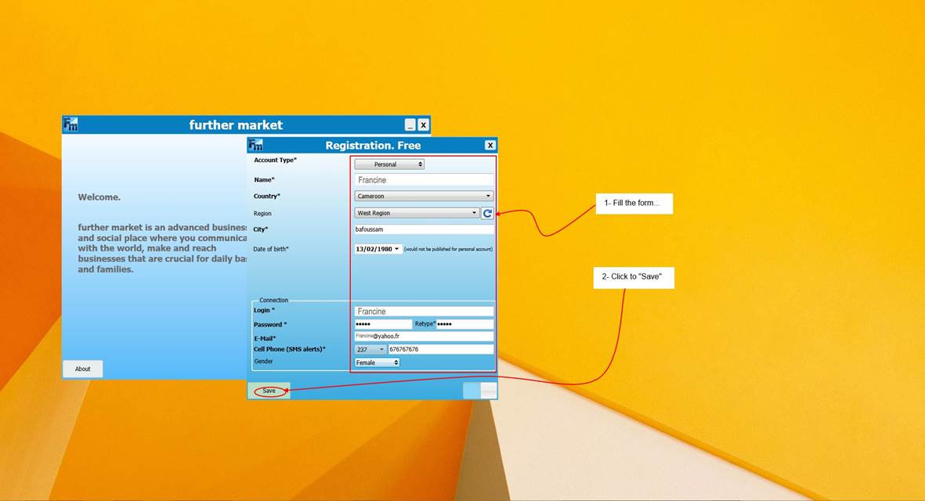Click the refresh icon beside the Region dropdown
This screenshot has height=501, width=925.
(486, 214)
